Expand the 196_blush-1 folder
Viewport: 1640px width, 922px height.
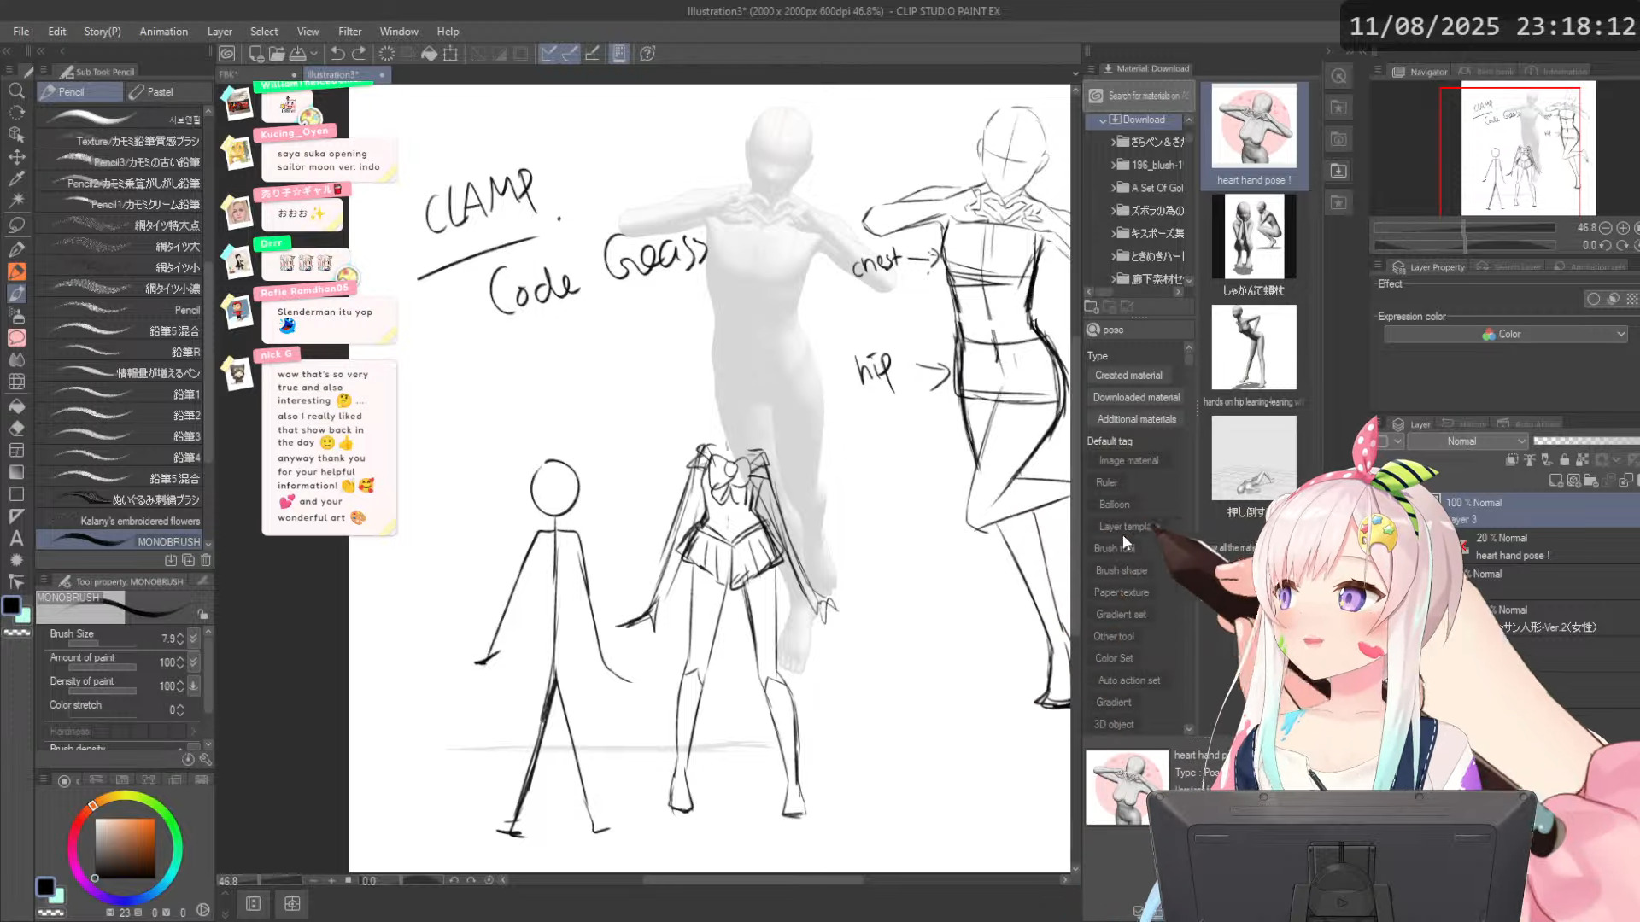point(1113,165)
